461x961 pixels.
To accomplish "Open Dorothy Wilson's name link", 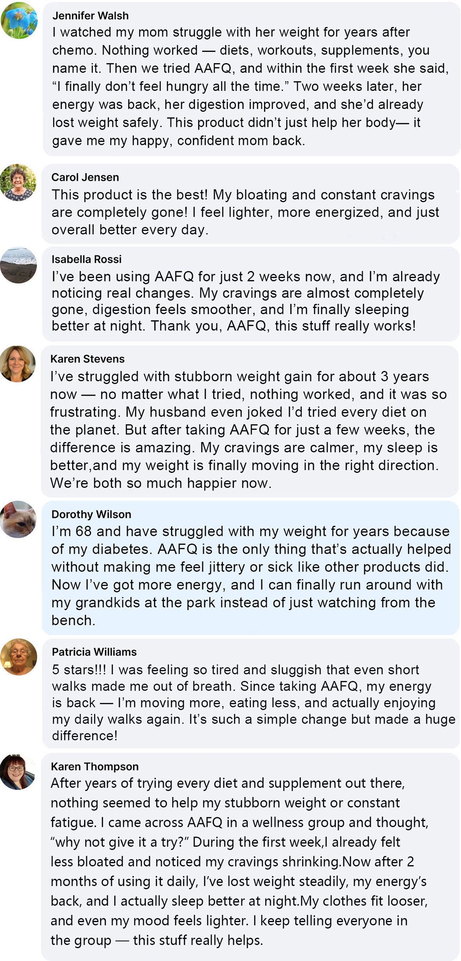I will point(91,515).
